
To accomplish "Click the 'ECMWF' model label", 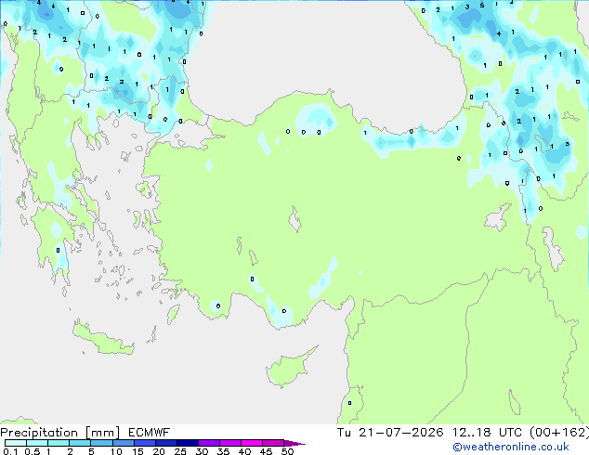I will [x=149, y=433].
